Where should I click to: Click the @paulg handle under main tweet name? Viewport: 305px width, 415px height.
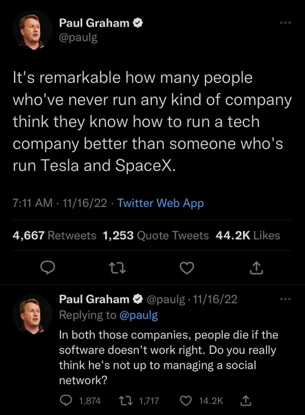click(78, 38)
